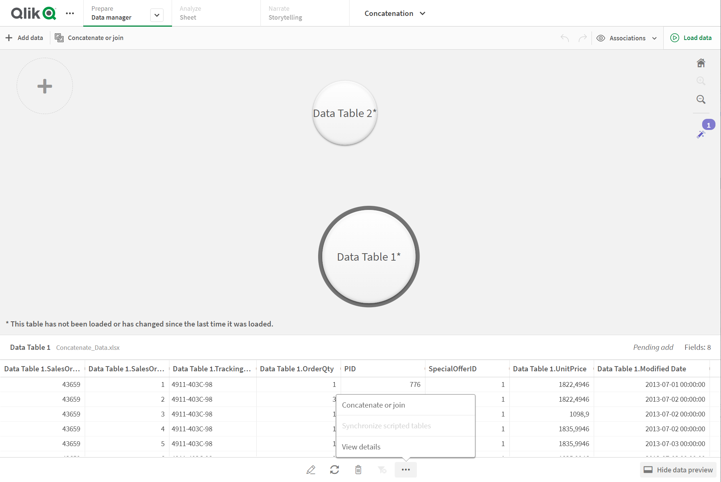Screen dimensions: 721x482
Task: Click the Concatenate or join context menu item
Action: coord(374,405)
